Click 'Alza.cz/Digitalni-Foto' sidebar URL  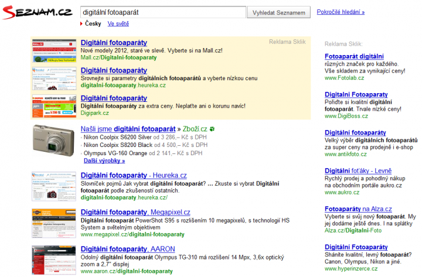click(353, 231)
